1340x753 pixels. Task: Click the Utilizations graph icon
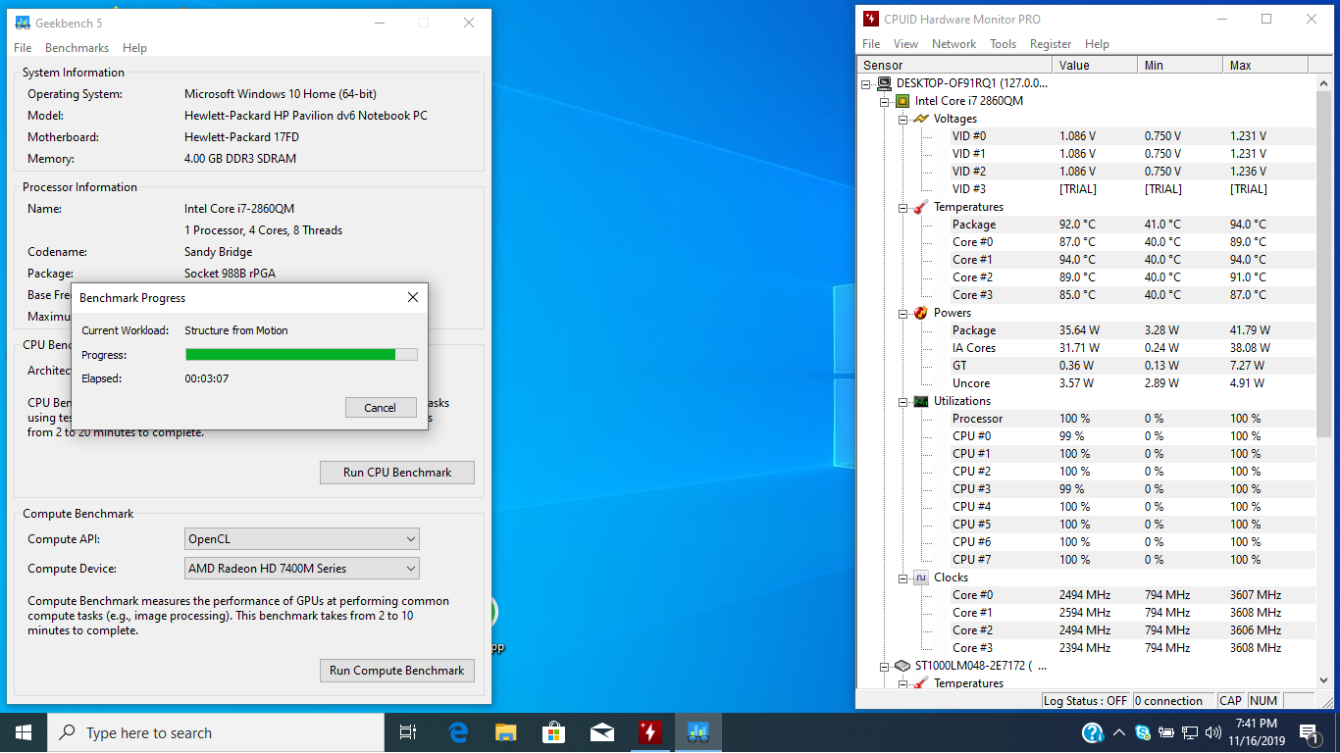920,400
